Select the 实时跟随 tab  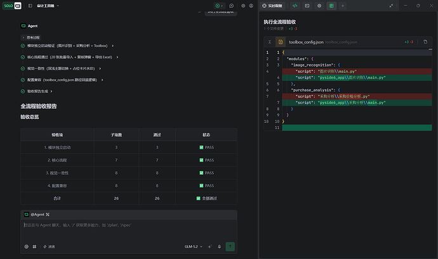click(x=272, y=6)
